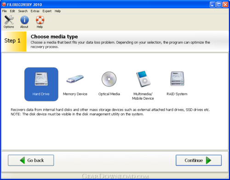Click the FILERECOVERY 2010 title bar icon
The height and width of the screenshot is (180, 230).
point(4,5)
